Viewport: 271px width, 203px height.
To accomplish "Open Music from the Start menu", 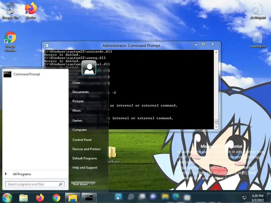I will (x=77, y=110).
